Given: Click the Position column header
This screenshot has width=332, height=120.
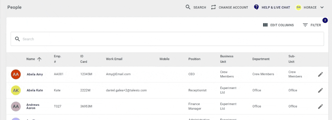Looking at the screenshot, I should coord(194,59).
